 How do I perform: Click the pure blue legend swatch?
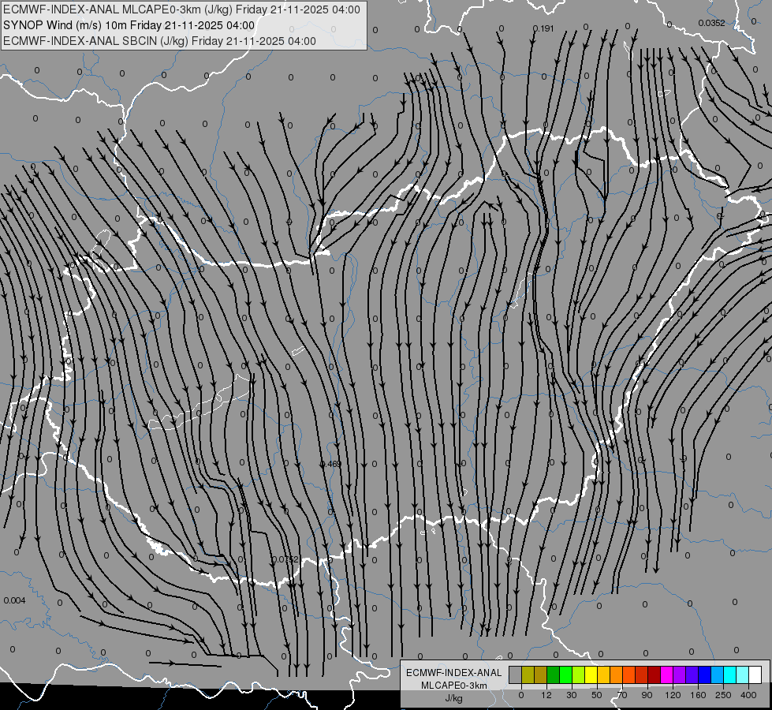pos(704,674)
